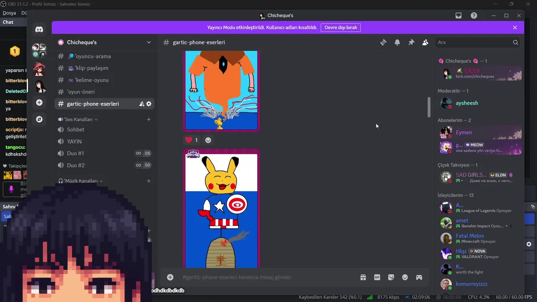The image size is (537, 302).
Task: Toggle the heart reaction with count 1
Action: pyautogui.click(x=192, y=140)
